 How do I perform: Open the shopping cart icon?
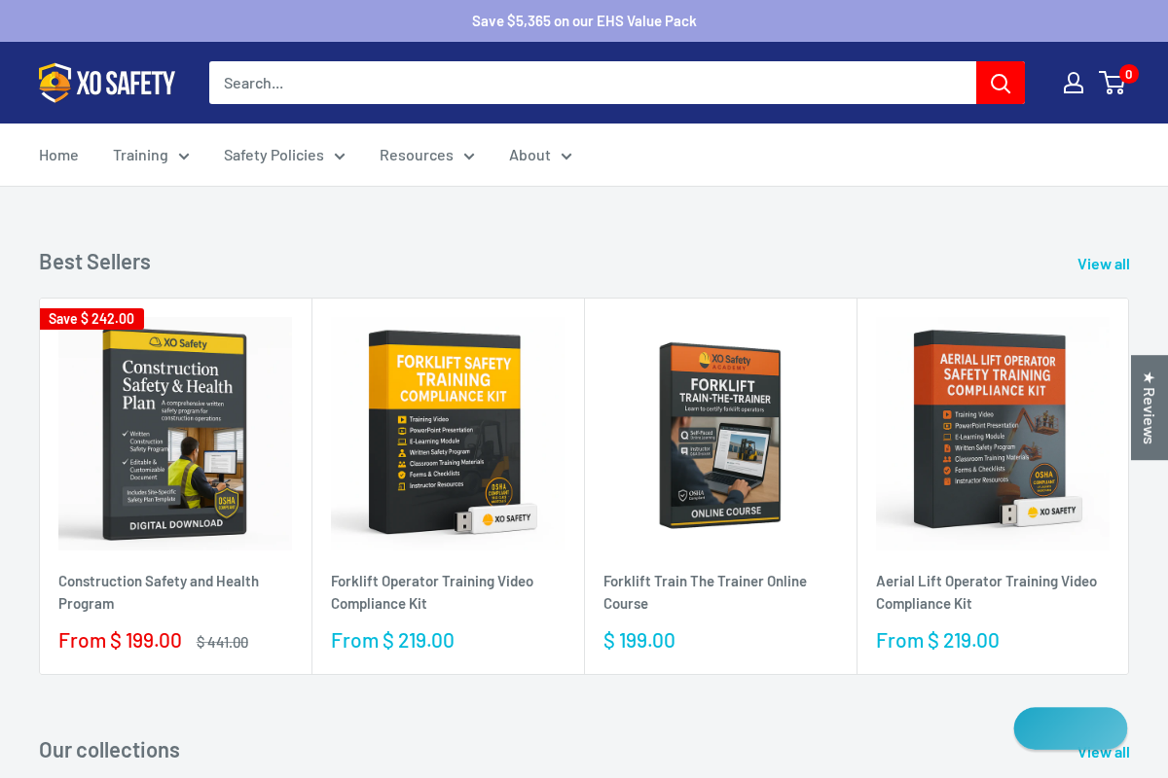[1113, 84]
